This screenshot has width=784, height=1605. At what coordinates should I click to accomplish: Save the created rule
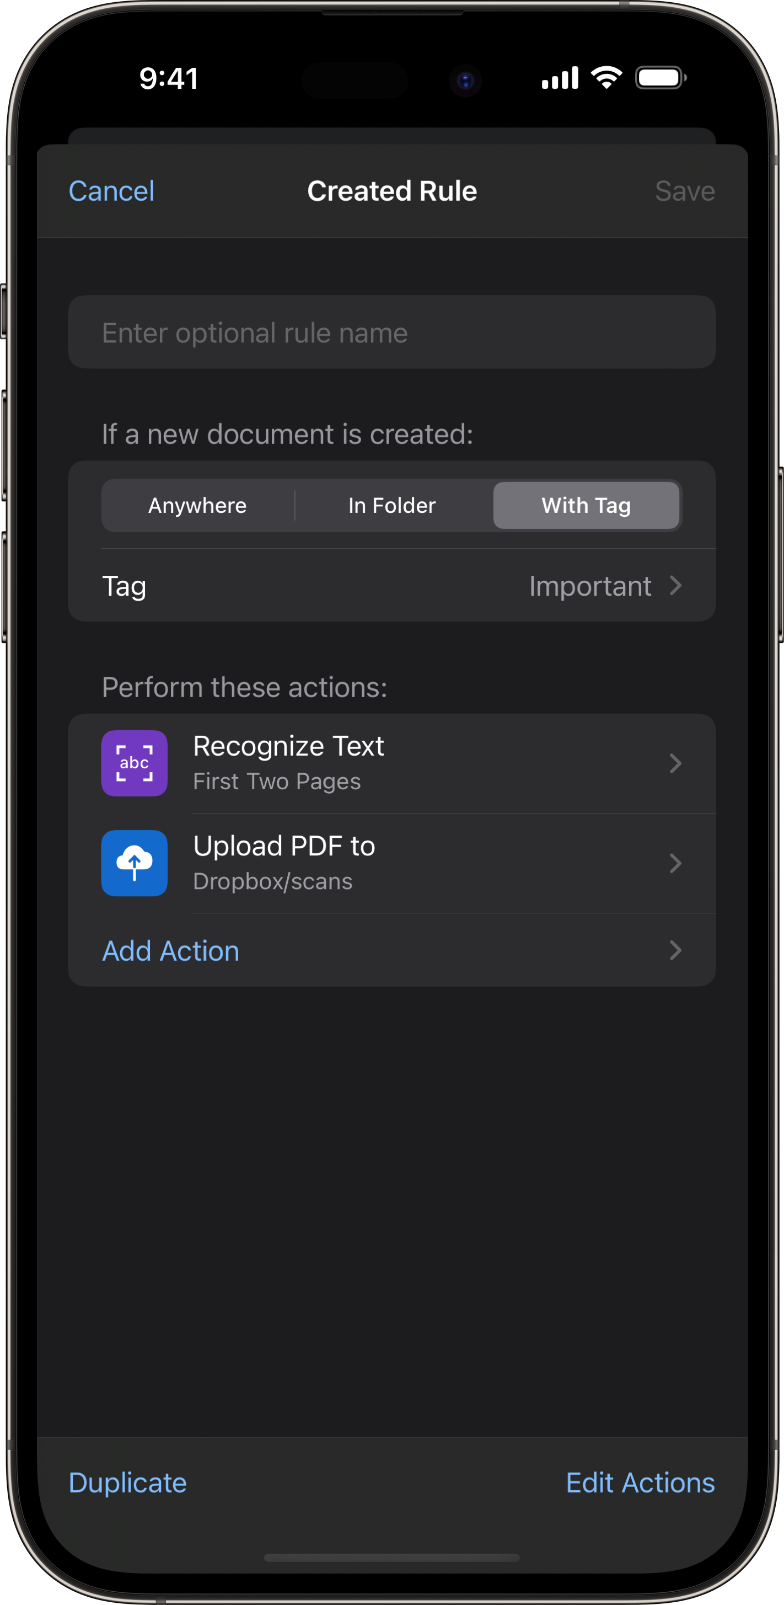[684, 191]
